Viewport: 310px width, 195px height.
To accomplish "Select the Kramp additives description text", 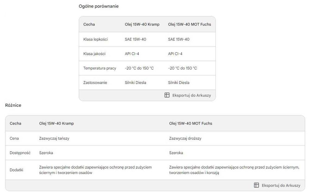I will 95,170.
